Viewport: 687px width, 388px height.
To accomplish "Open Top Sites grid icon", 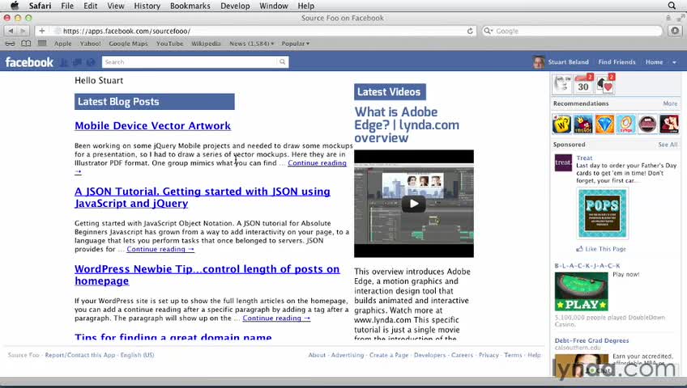I will (x=42, y=44).
